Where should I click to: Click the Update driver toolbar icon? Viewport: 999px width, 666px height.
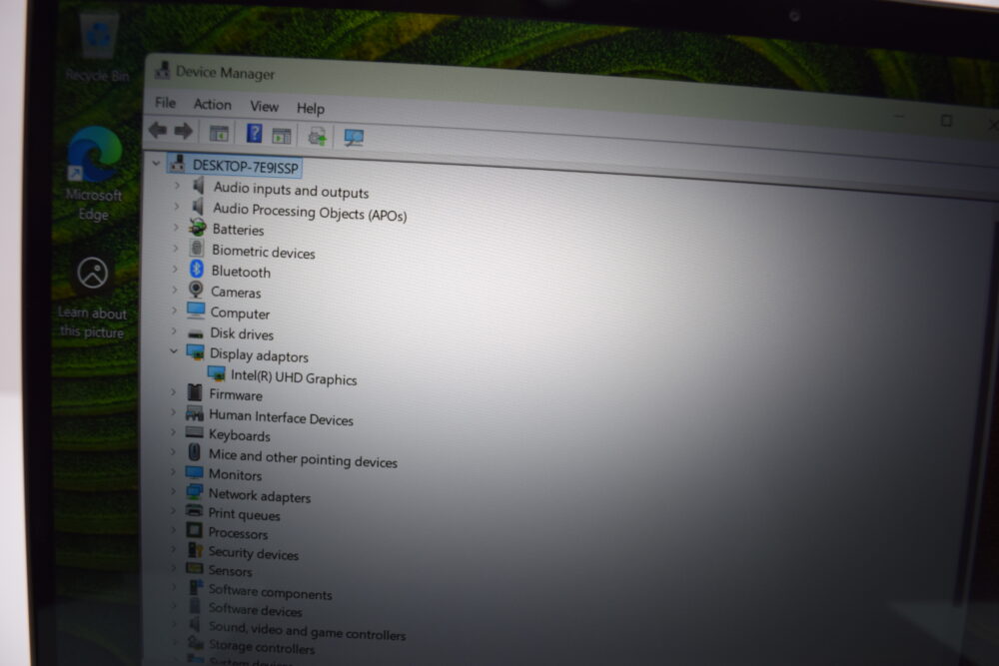point(317,136)
